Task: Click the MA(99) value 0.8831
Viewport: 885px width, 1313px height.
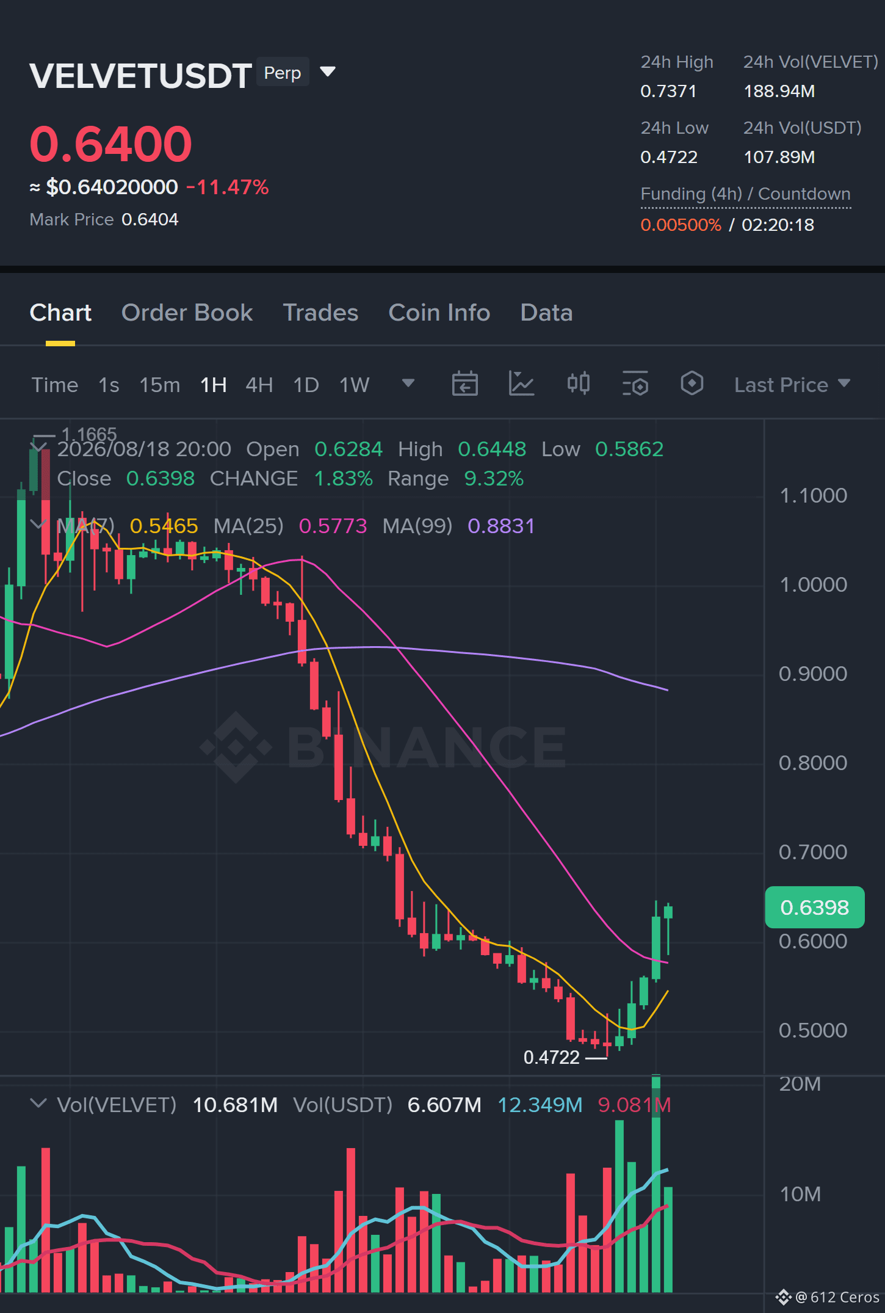Action: [x=501, y=526]
